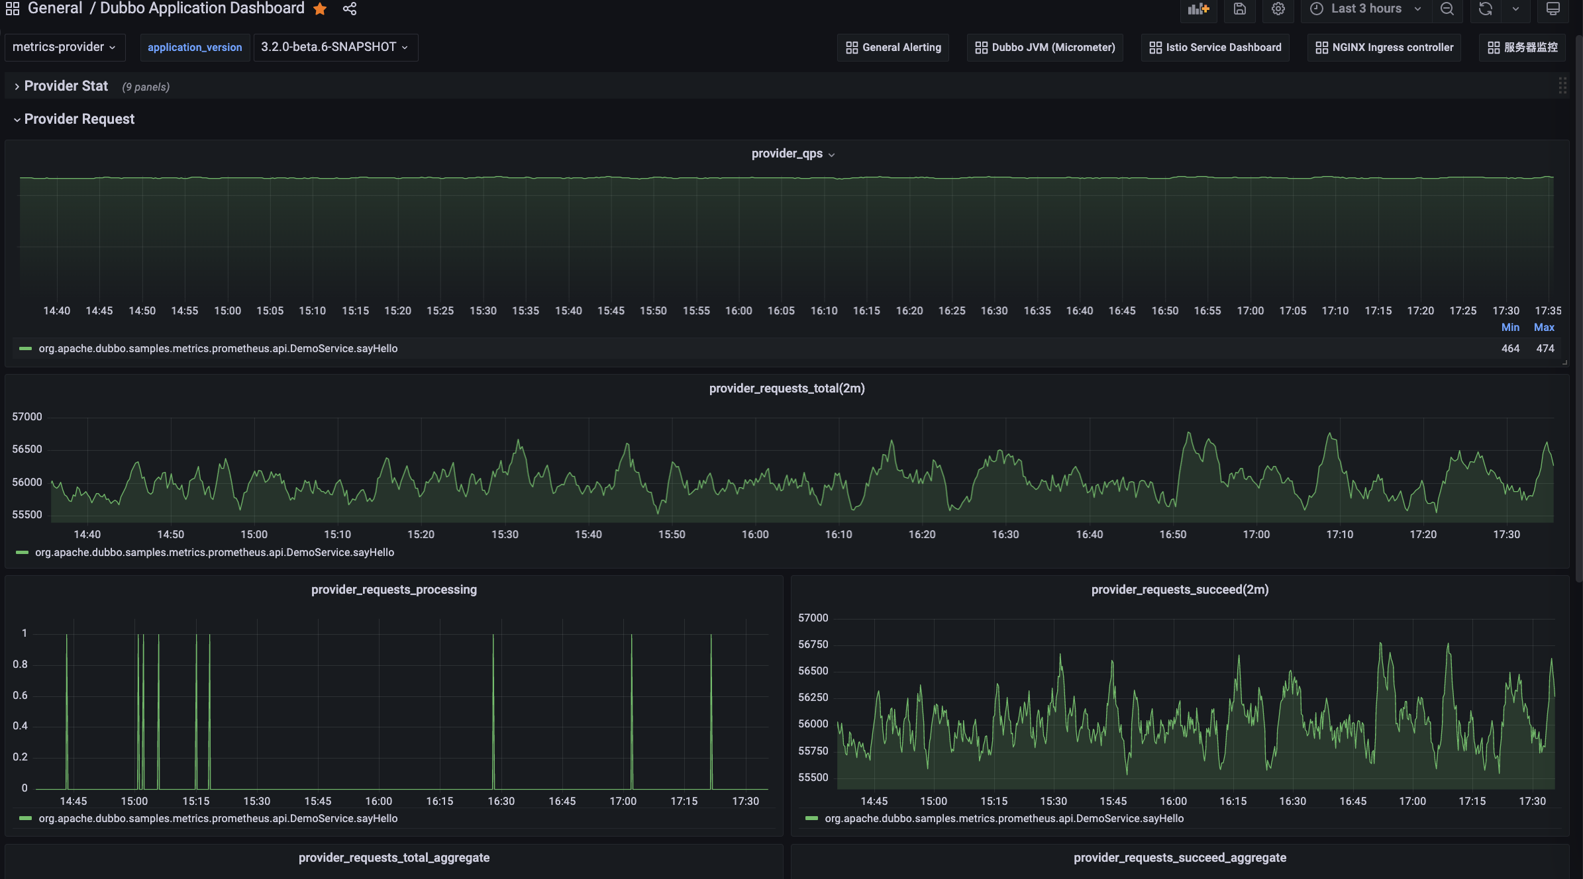Add a new panel to the dashboard

tap(1199, 9)
